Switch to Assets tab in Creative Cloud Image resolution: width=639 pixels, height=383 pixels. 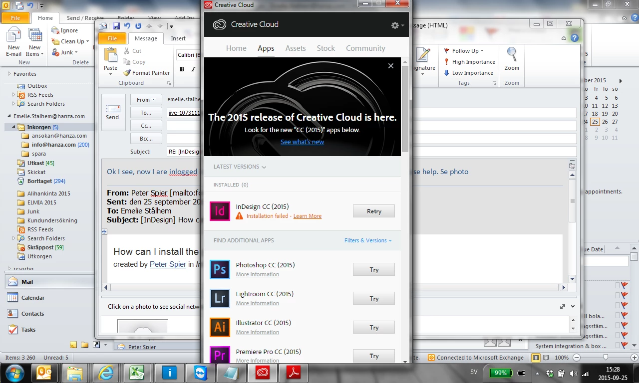point(296,48)
